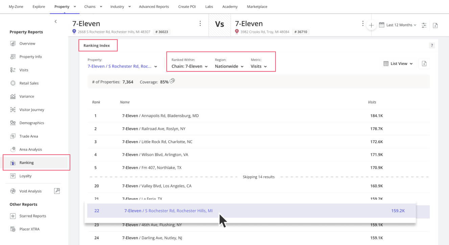Viewport: 449px width, 245px height.
Task: Open Advanced Reports menu
Action: coord(154,6)
